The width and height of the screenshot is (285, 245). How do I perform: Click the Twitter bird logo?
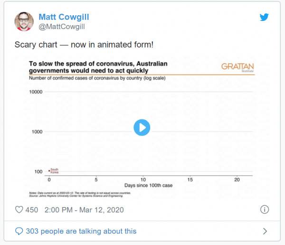(264, 17)
